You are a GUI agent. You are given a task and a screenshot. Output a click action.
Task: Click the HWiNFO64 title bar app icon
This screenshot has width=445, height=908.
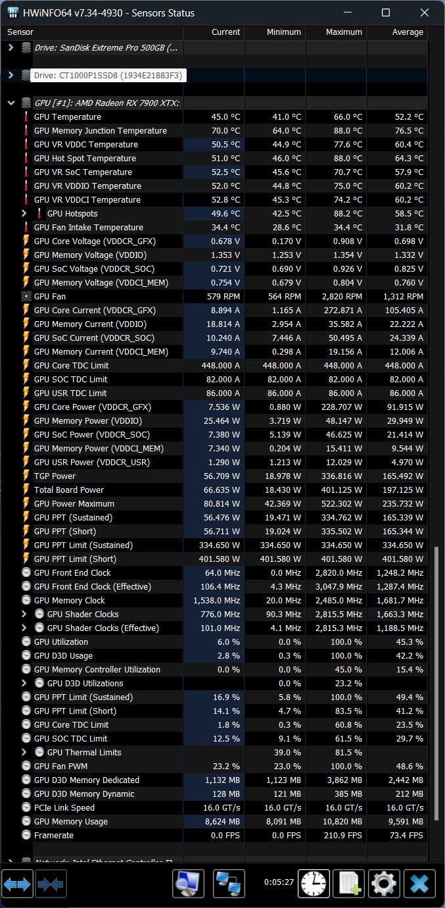coord(12,13)
